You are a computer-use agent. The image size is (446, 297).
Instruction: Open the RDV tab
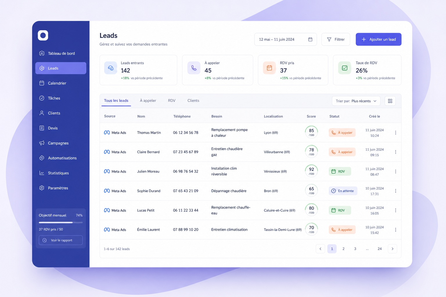[x=172, y=101]
